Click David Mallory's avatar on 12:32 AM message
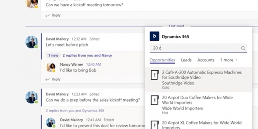258x129 pixels. 32,42
